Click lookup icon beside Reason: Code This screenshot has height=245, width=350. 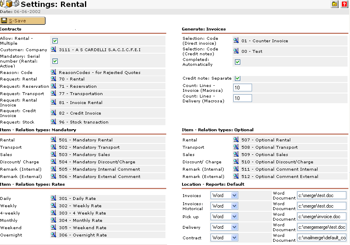53,72
